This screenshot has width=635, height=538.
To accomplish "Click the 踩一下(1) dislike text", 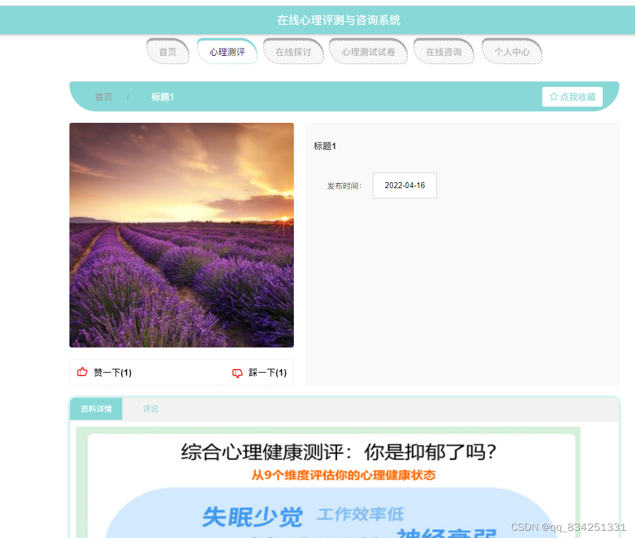I will [268, 372].
